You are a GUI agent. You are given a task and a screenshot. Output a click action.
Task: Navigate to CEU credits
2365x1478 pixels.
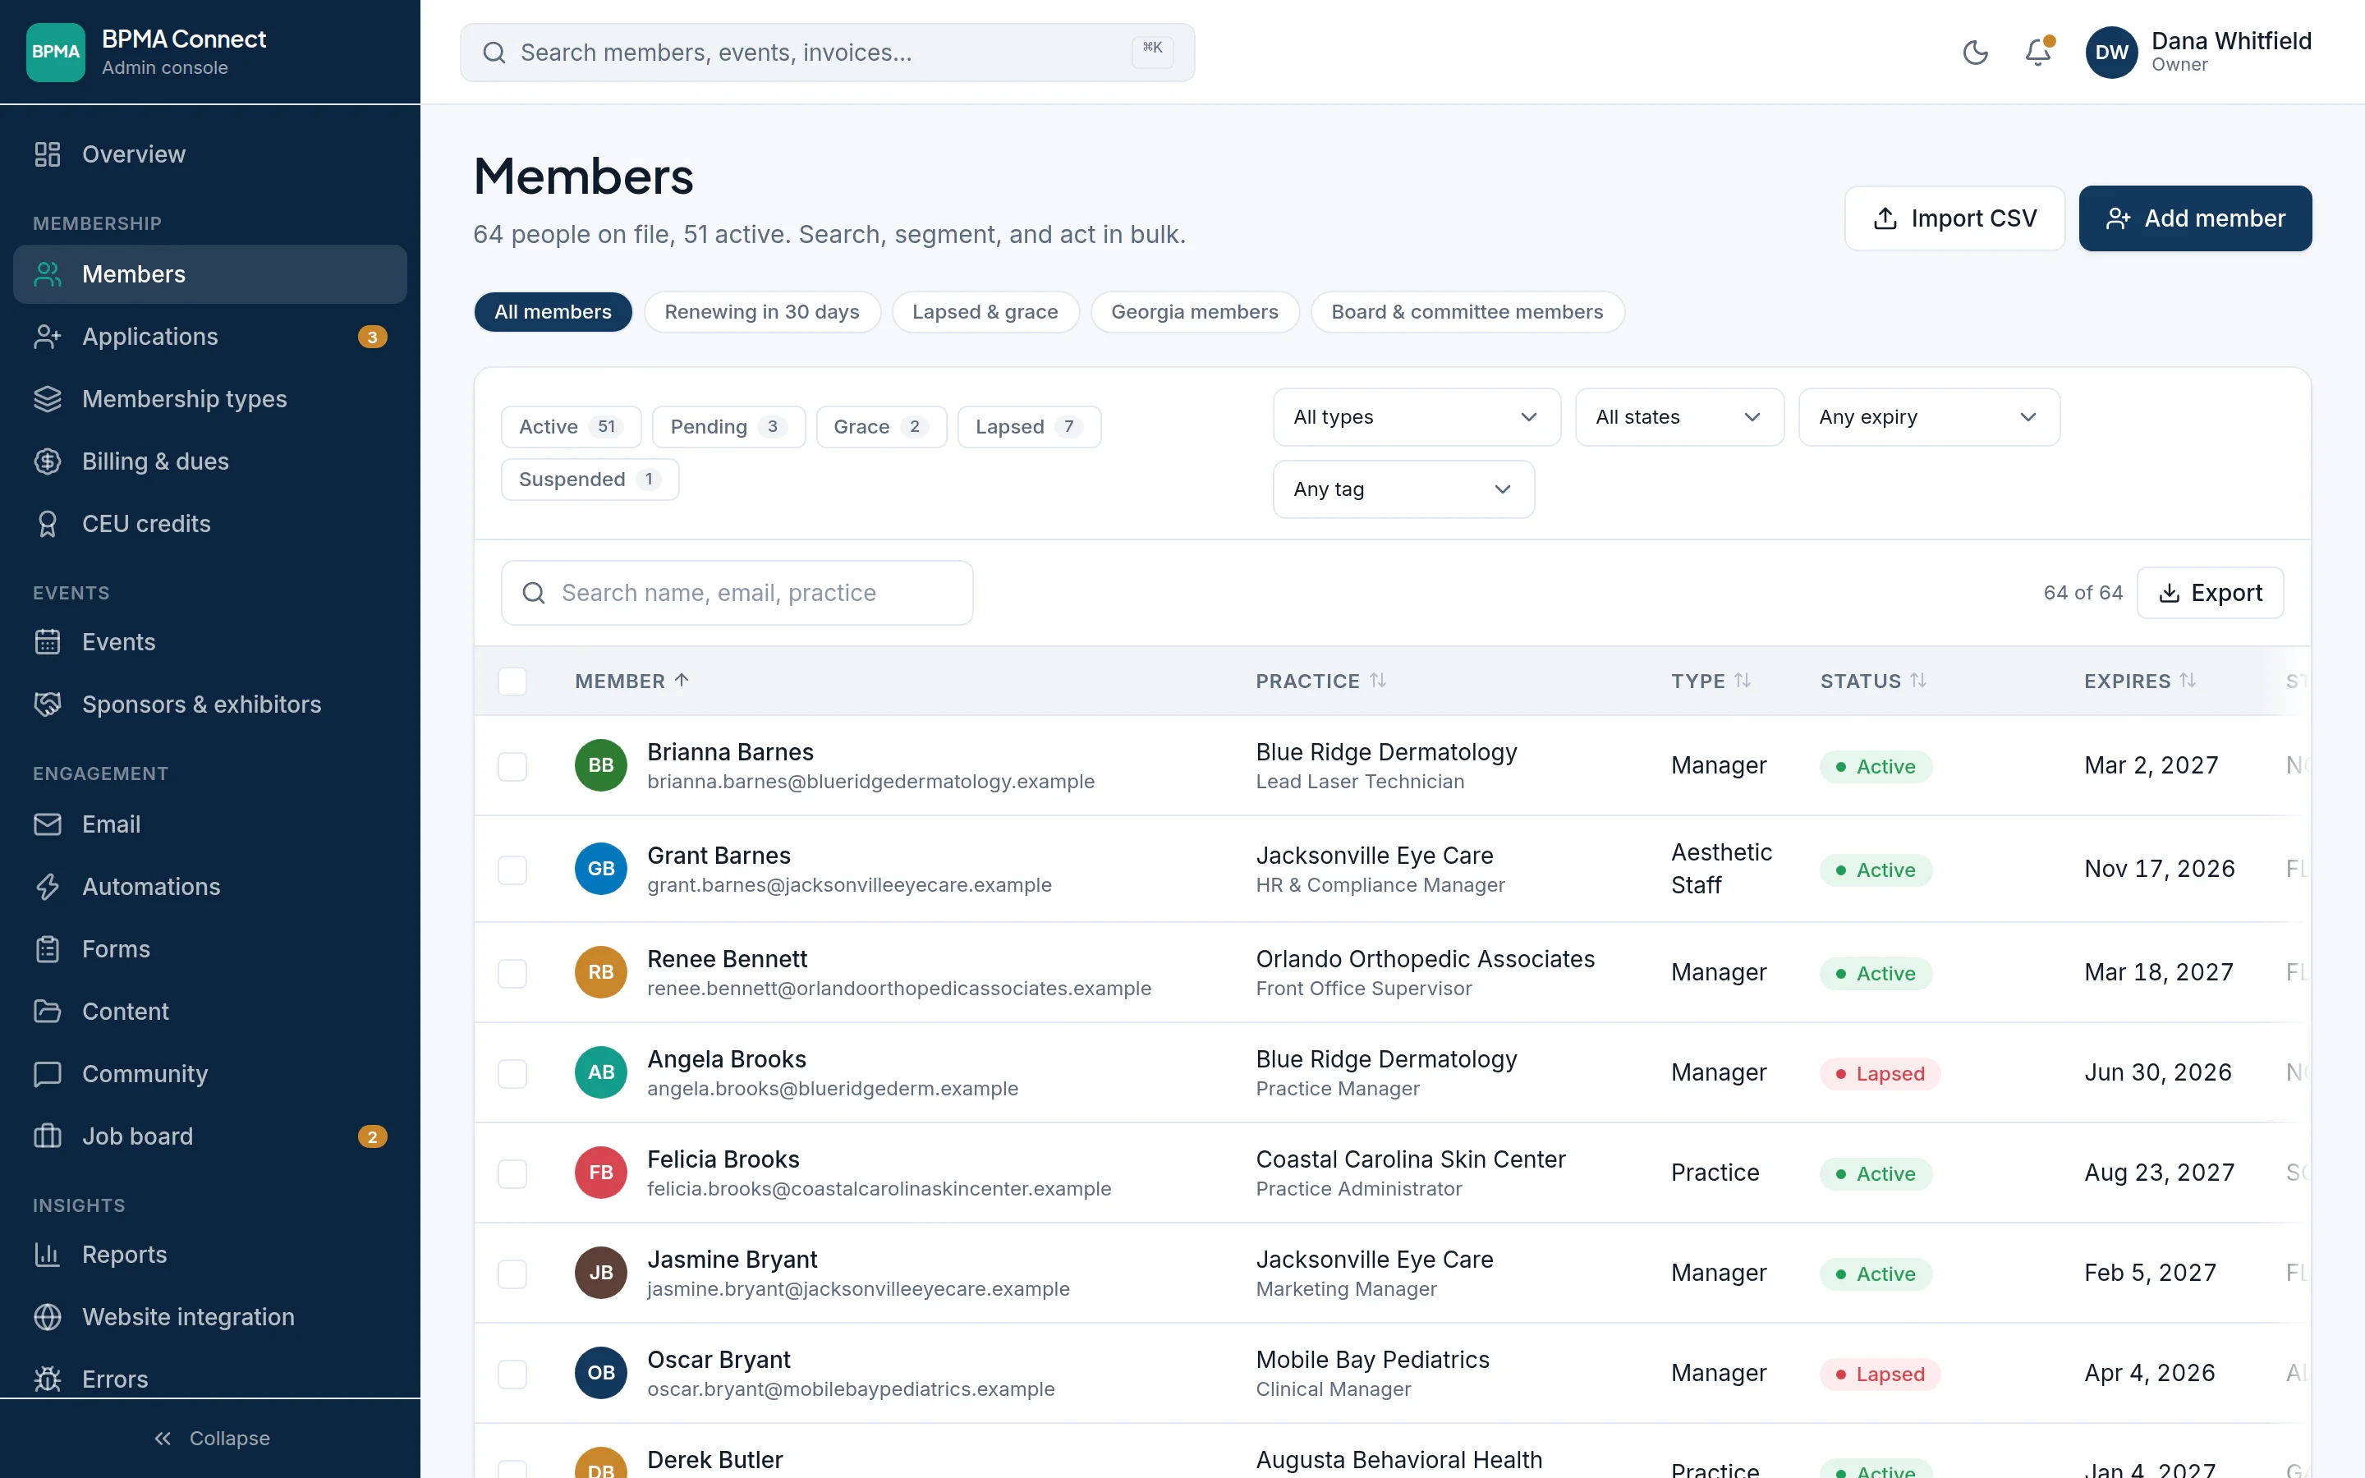click(x=210, y=524)
